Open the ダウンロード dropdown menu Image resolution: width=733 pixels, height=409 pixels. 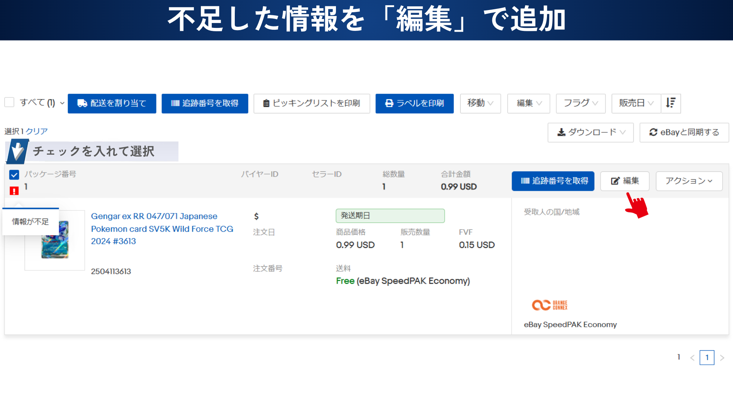tap(590, 132)
